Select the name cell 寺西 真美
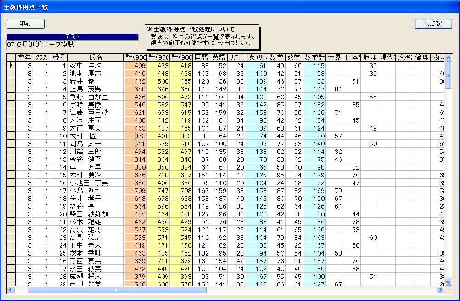Viewport: 460px width, 301px height. click(95, 261)
